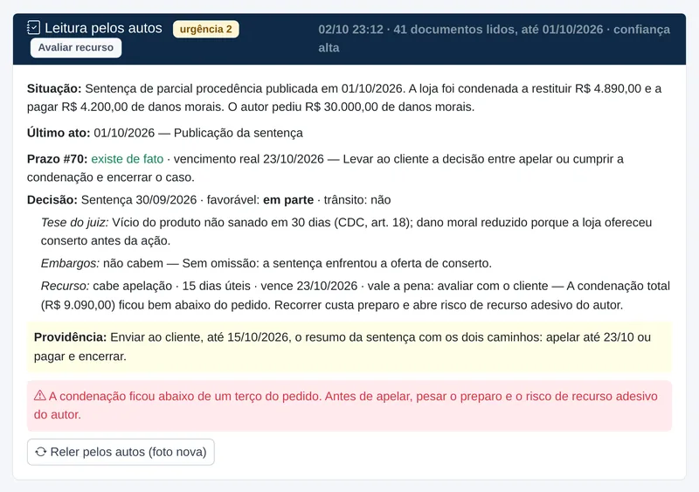Click the red alert message about the condenação
Screen dimensions: 699x492
[349, 405]
